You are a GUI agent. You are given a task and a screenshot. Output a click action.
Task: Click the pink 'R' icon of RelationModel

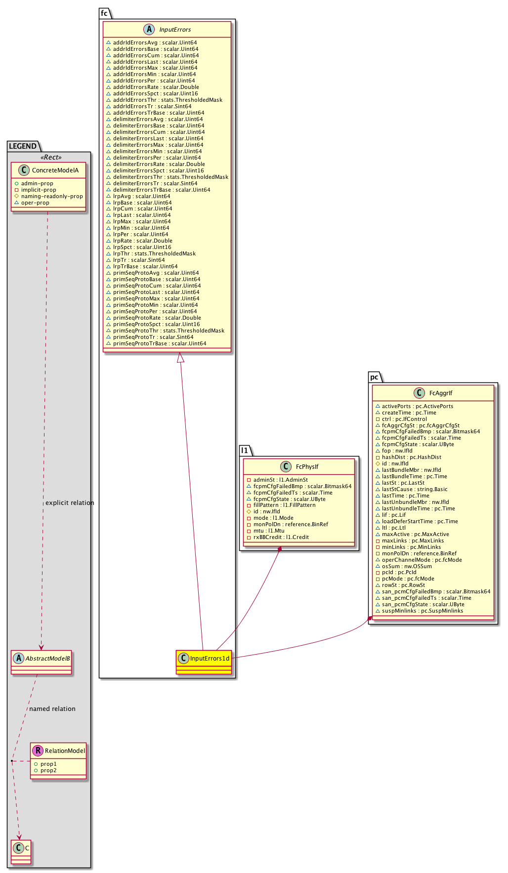38,750
